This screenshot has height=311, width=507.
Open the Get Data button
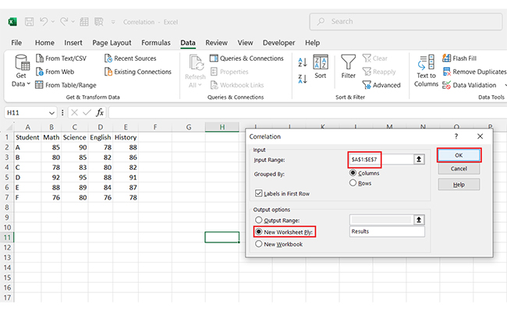[x=21, y=71]
